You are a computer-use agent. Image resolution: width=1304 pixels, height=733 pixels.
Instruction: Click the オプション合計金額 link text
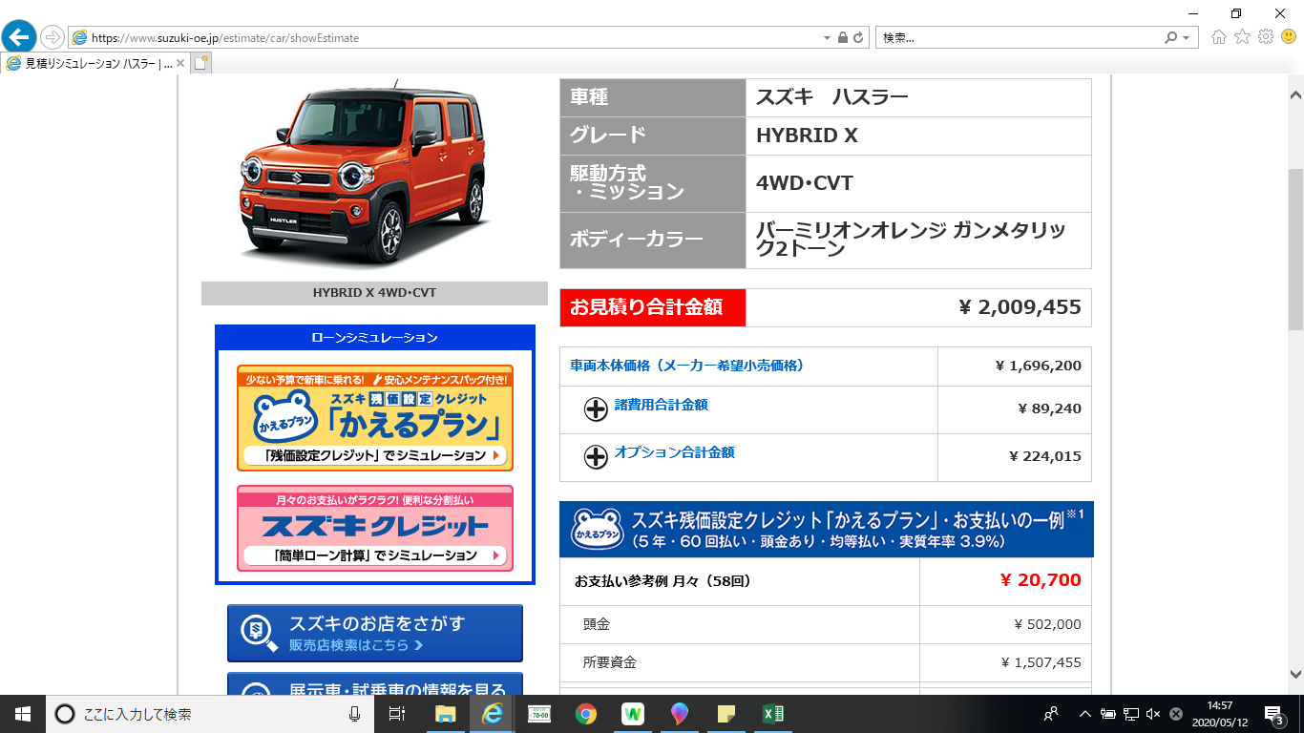point(675,452)
